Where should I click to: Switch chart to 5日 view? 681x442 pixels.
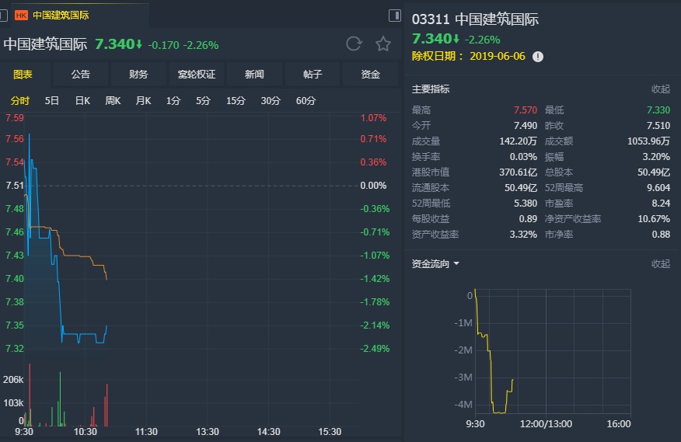51,101
